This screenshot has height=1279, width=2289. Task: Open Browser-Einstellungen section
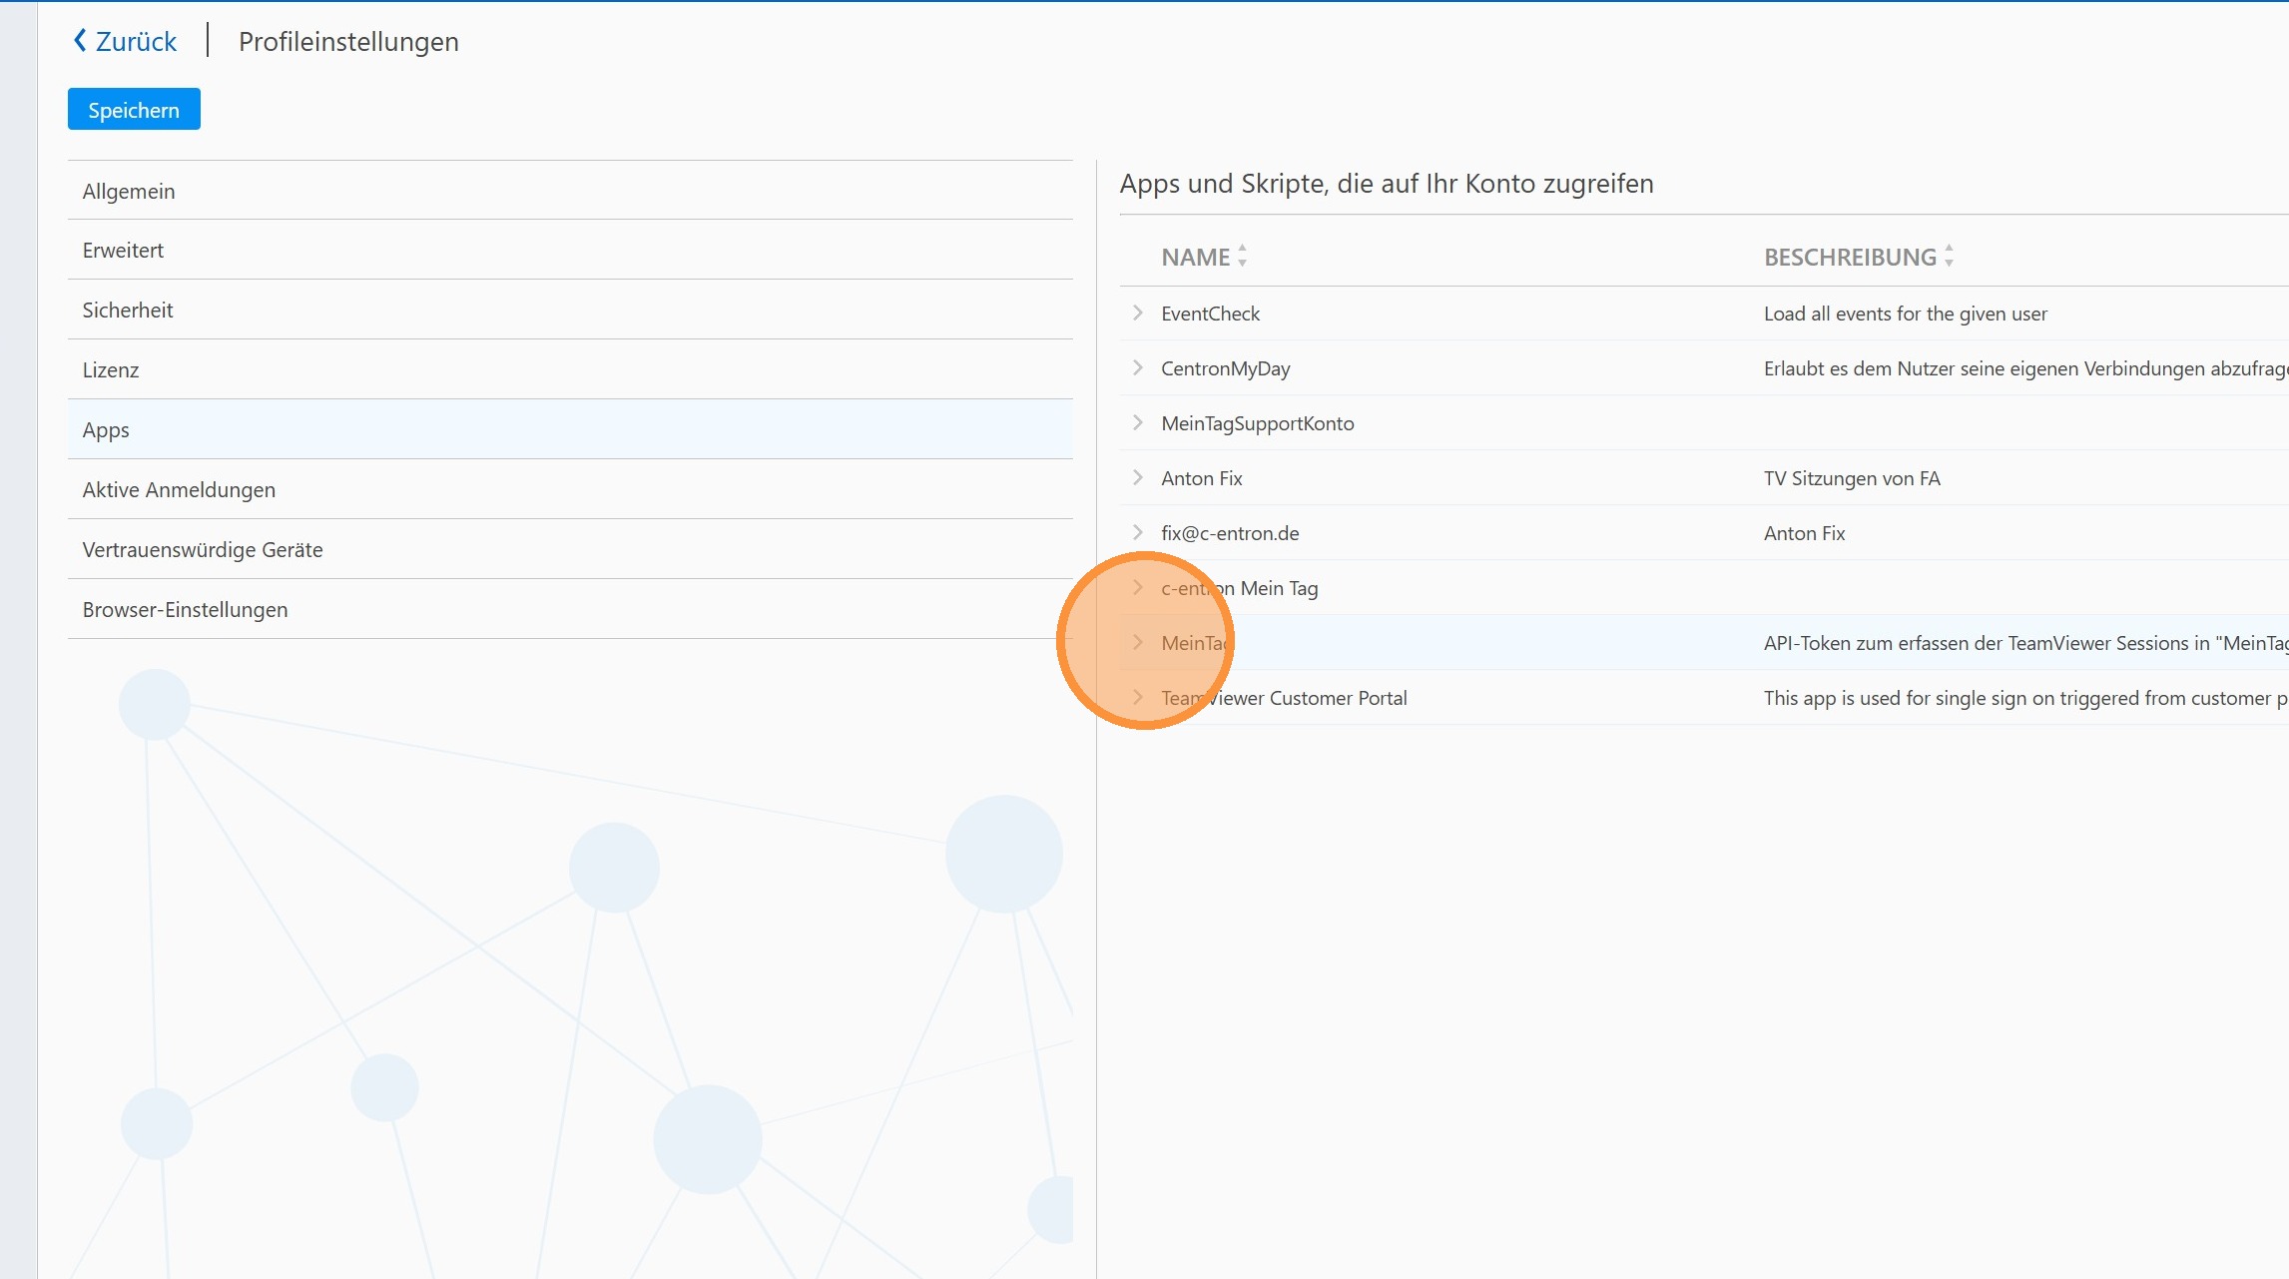185,610
